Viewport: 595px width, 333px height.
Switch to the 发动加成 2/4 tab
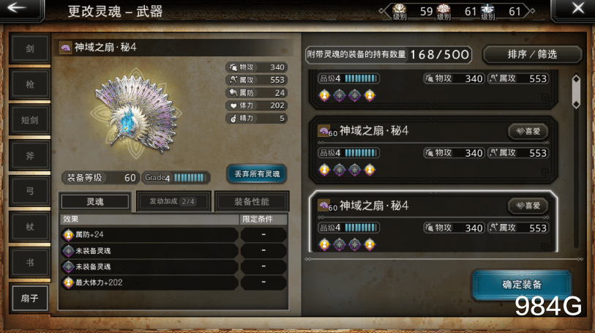click(173, 201)
